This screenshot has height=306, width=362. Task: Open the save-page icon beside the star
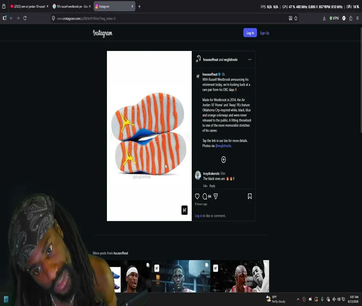click(290, 18)
